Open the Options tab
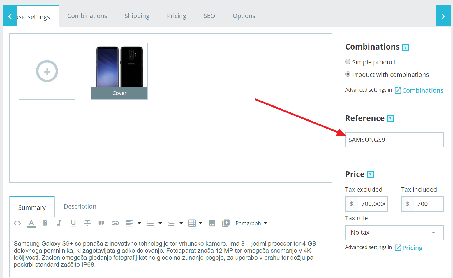 point(244,16)
